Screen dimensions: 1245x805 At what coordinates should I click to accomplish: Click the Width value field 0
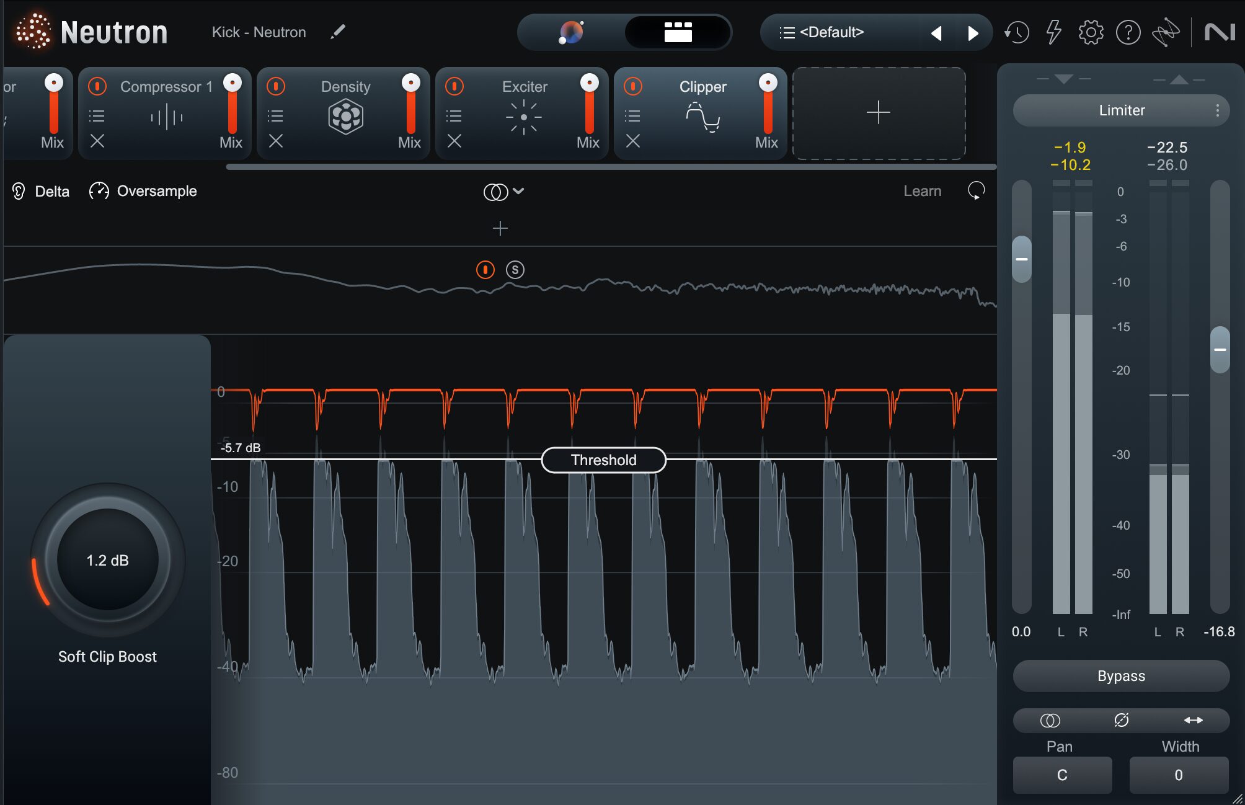tap(1179, 775)
